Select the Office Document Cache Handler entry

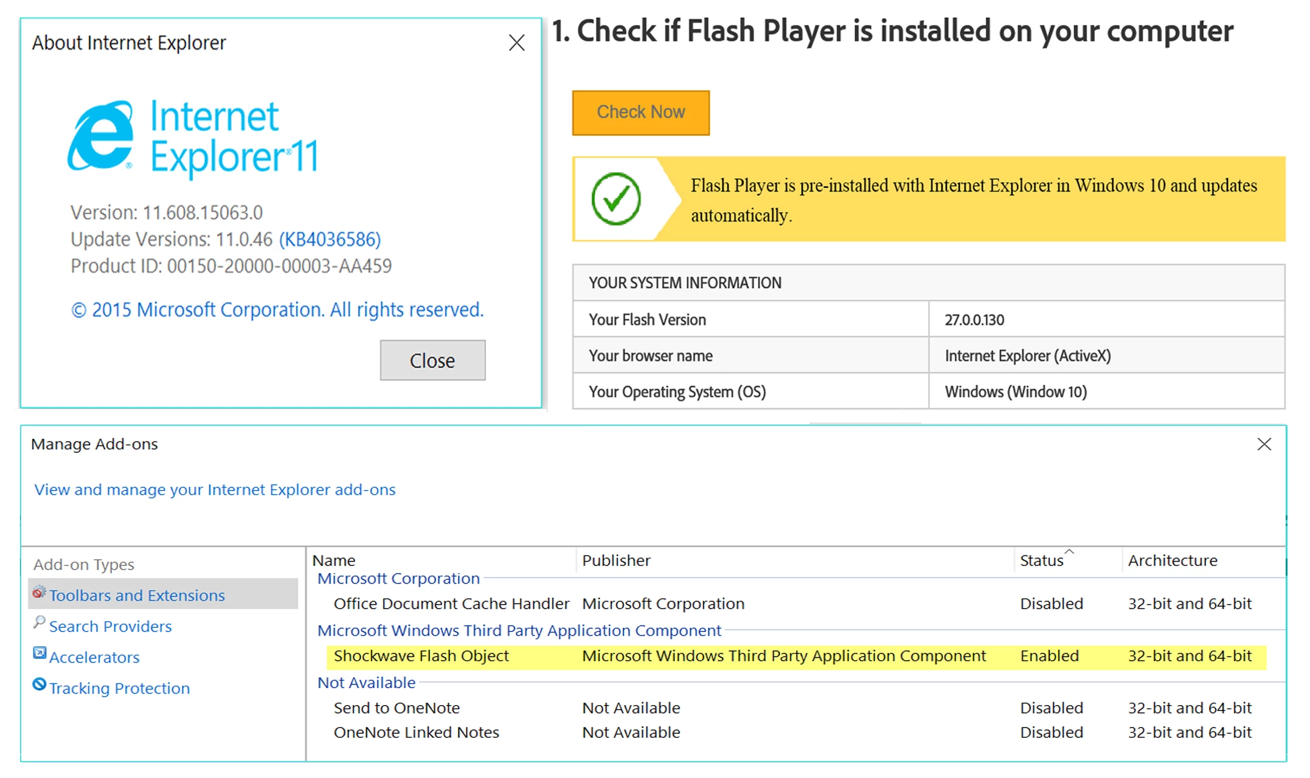point(451,604)
